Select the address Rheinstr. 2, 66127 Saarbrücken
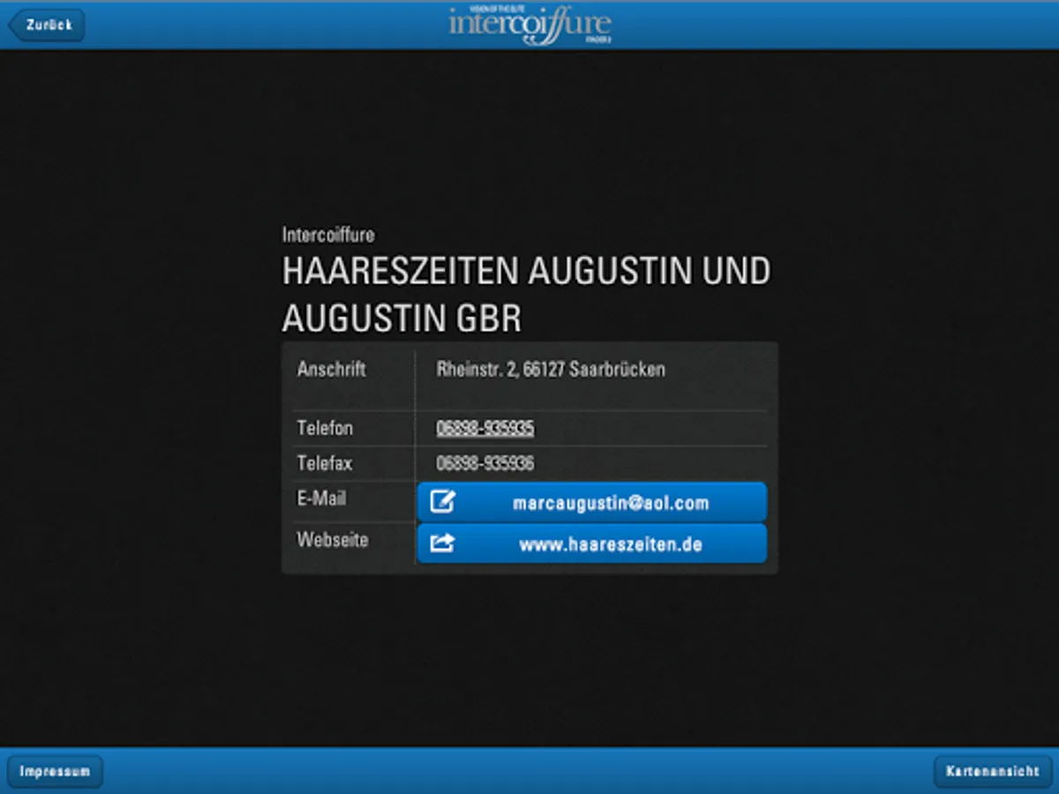Viewport: 1059px width, 794px height. click(x=551, y=369)
